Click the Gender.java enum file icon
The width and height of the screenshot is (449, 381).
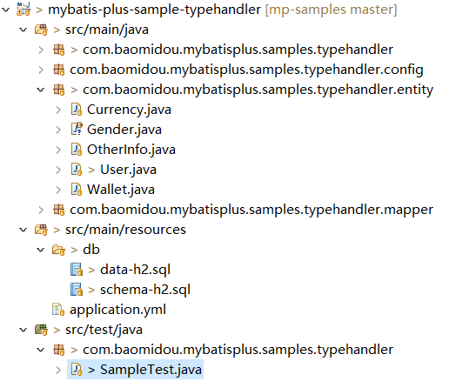[x=77, y=130]
